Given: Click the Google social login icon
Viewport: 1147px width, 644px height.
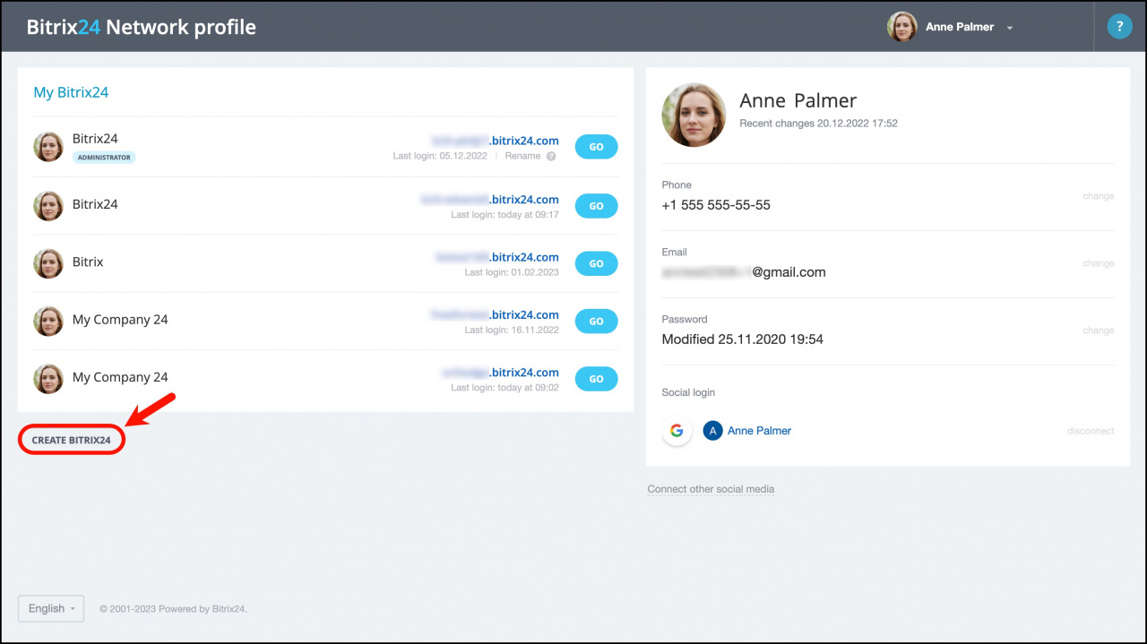Looking at the screenshot, I should [x=677, y=431].
